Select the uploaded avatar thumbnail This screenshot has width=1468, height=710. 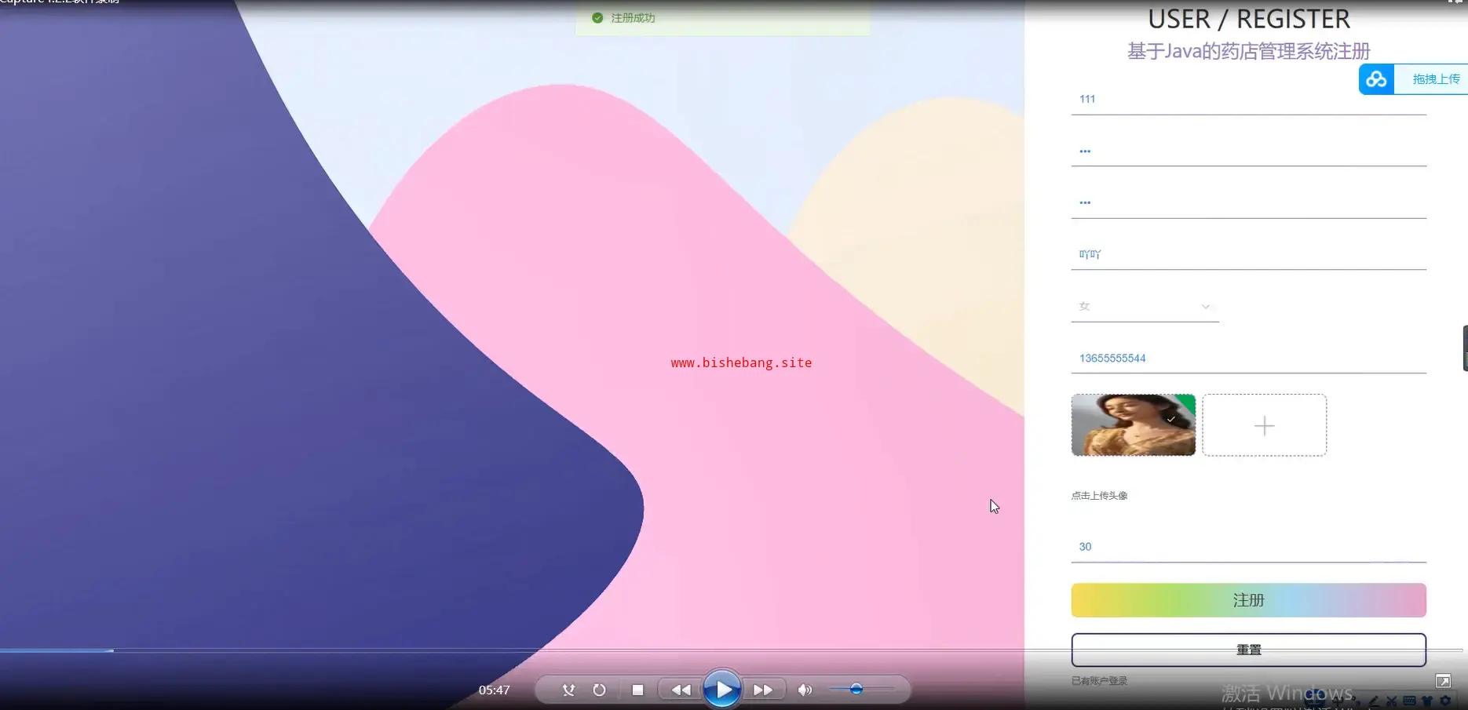point(1134,425)
